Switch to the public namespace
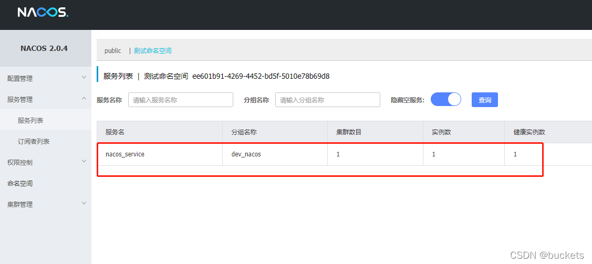Image resolution: width=592 pixels, height=264 pixels. (x=113, y=50)
